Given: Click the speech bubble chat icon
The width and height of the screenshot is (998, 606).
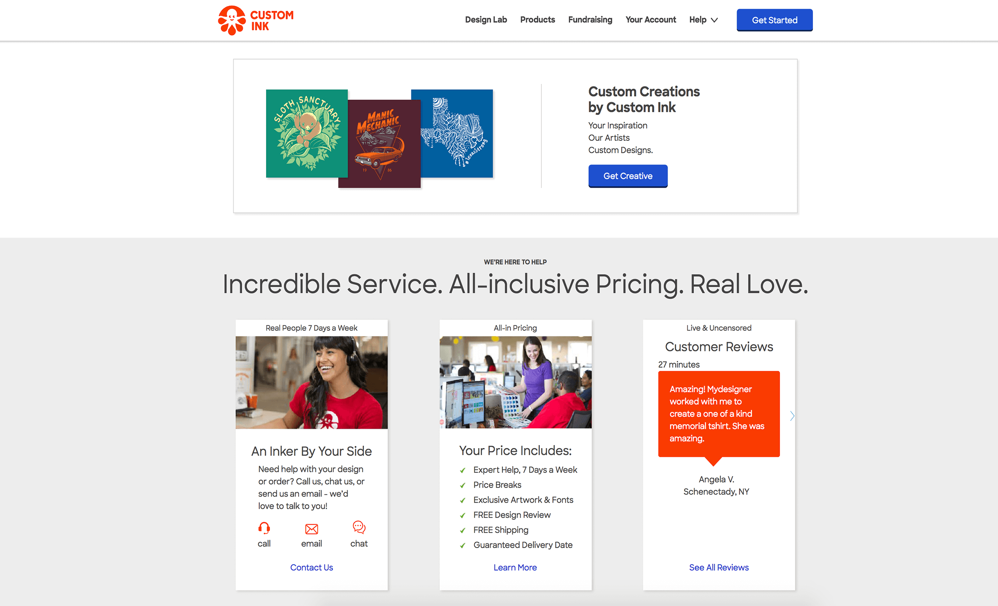Looking at the screenshot, I should pos(359,527).
